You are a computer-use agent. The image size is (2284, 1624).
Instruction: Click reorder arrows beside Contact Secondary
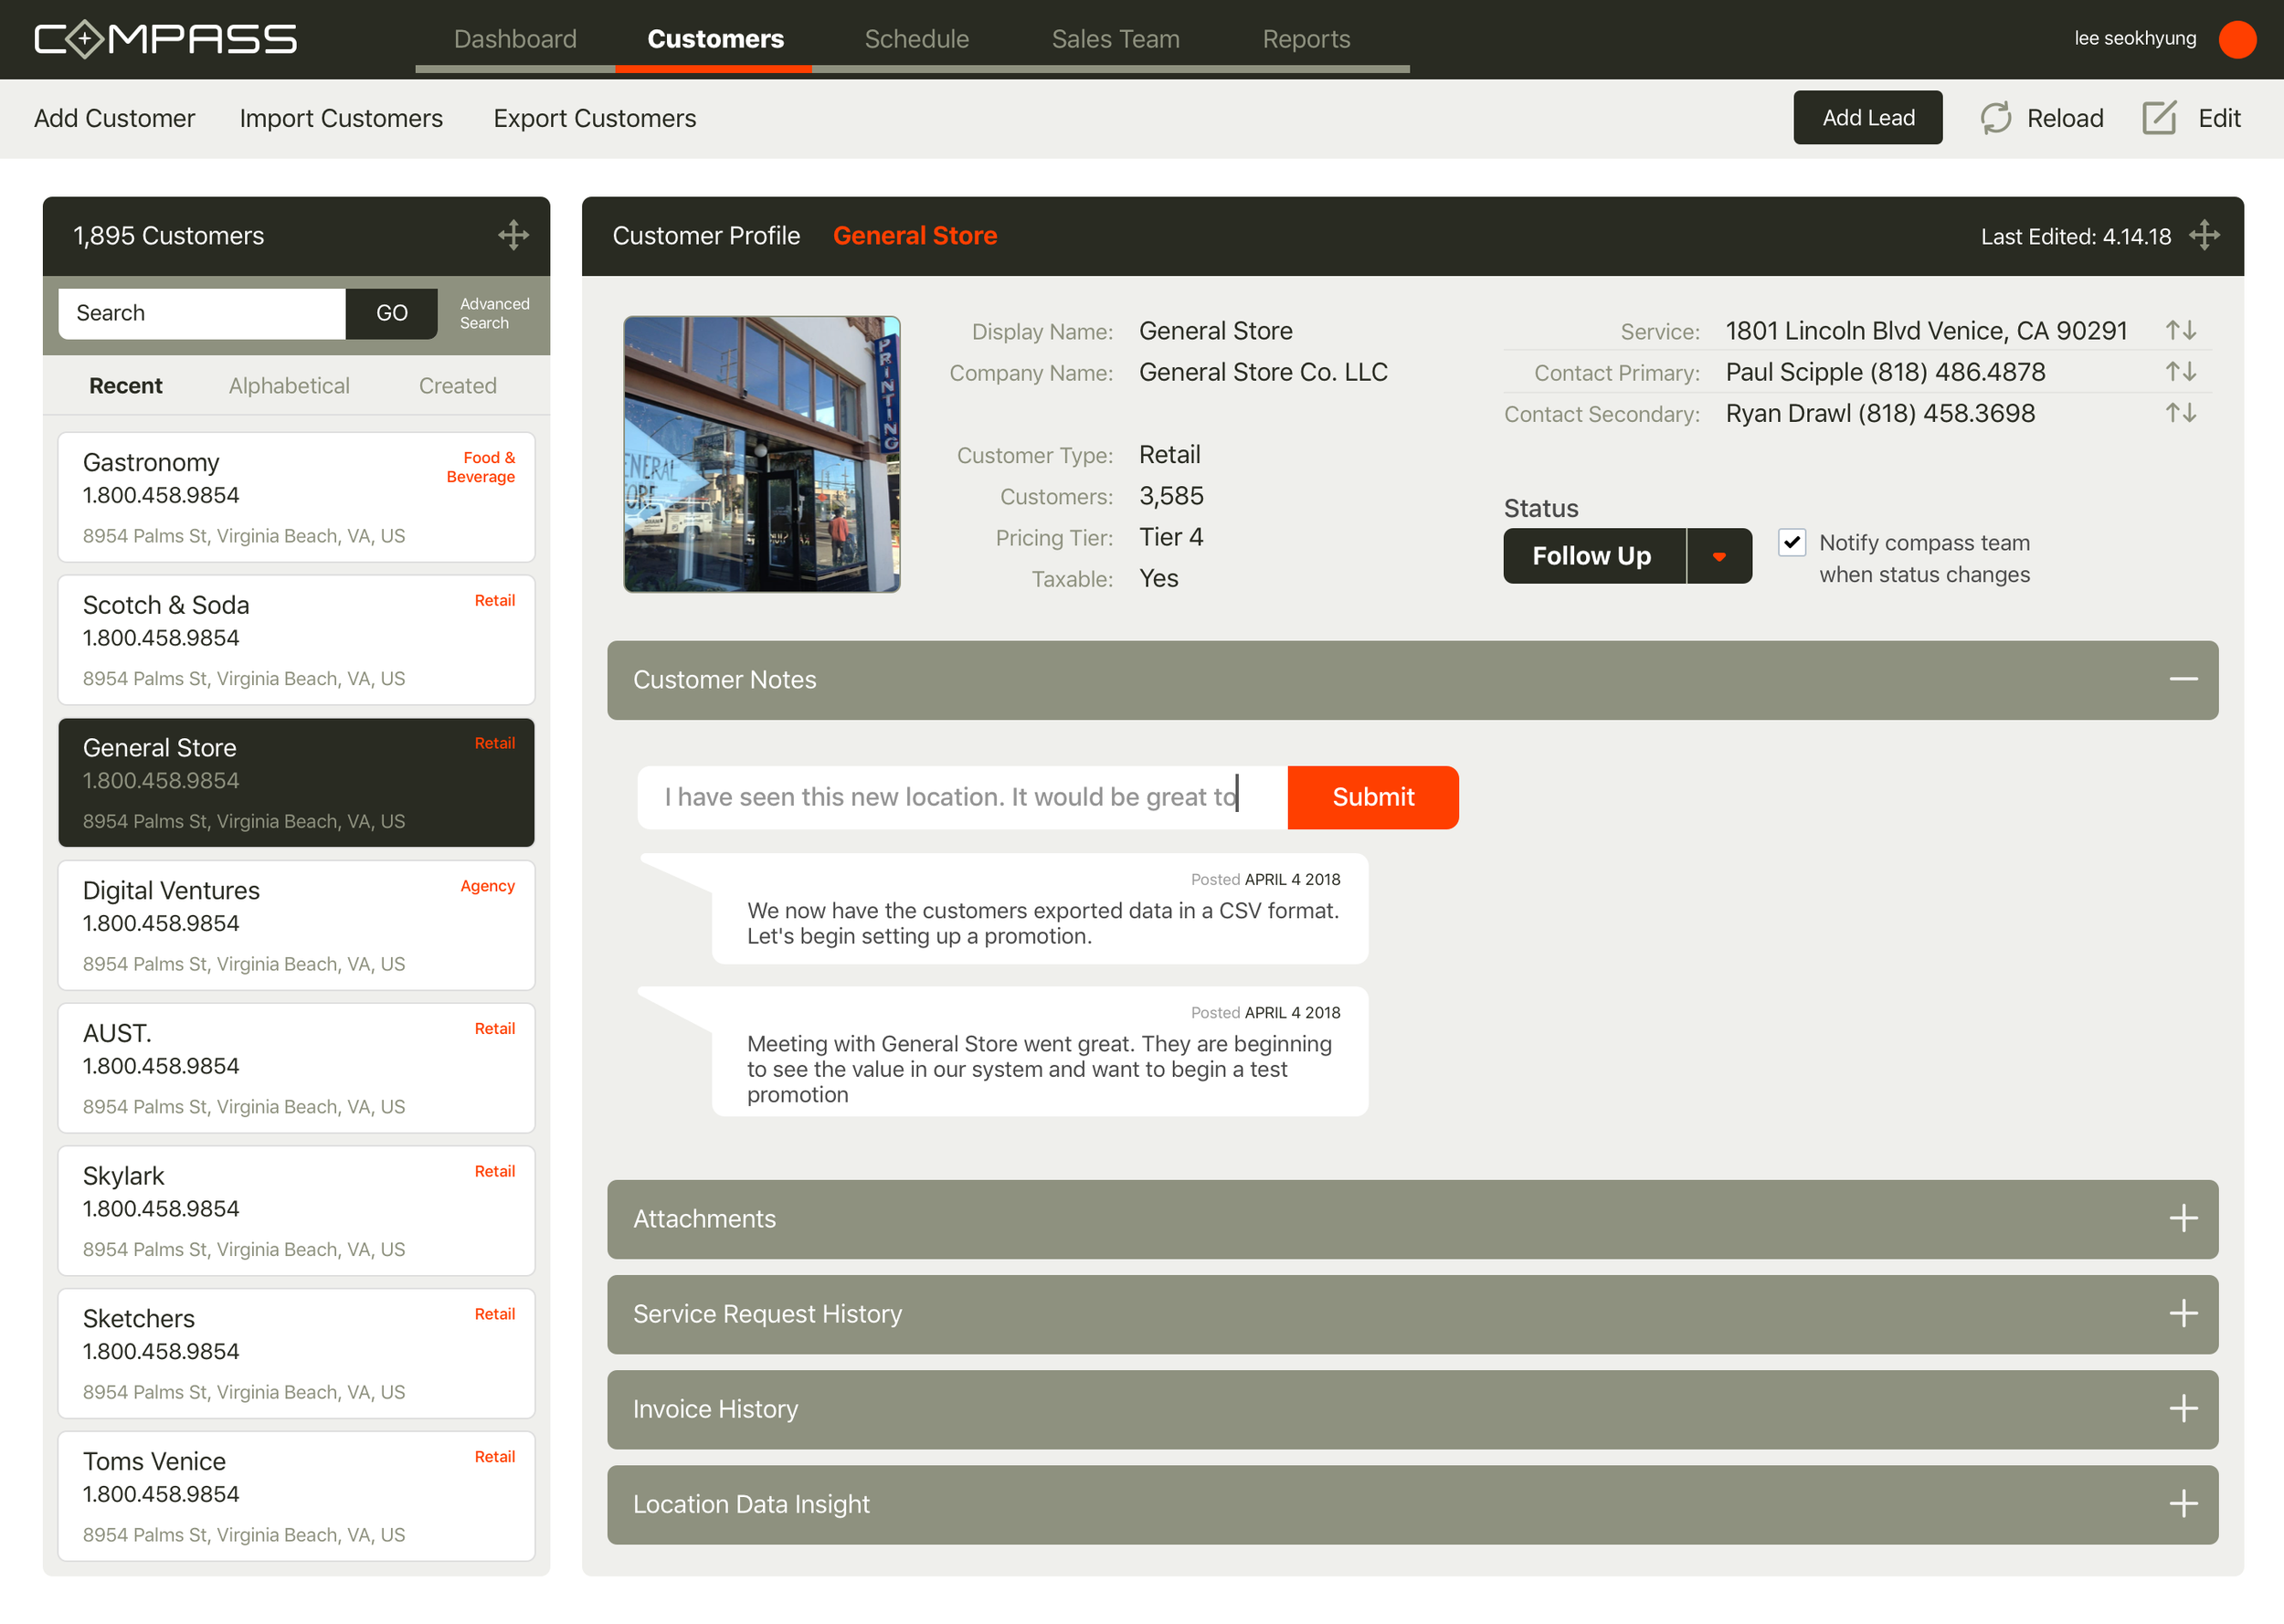coord(2180,413)
